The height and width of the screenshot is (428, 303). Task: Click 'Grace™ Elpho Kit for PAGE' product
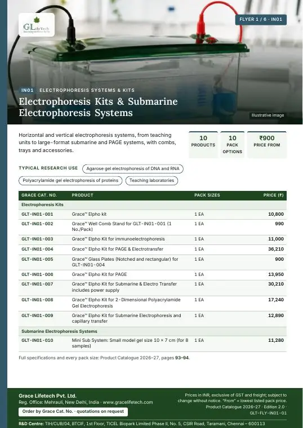click(x=99, y=275)
